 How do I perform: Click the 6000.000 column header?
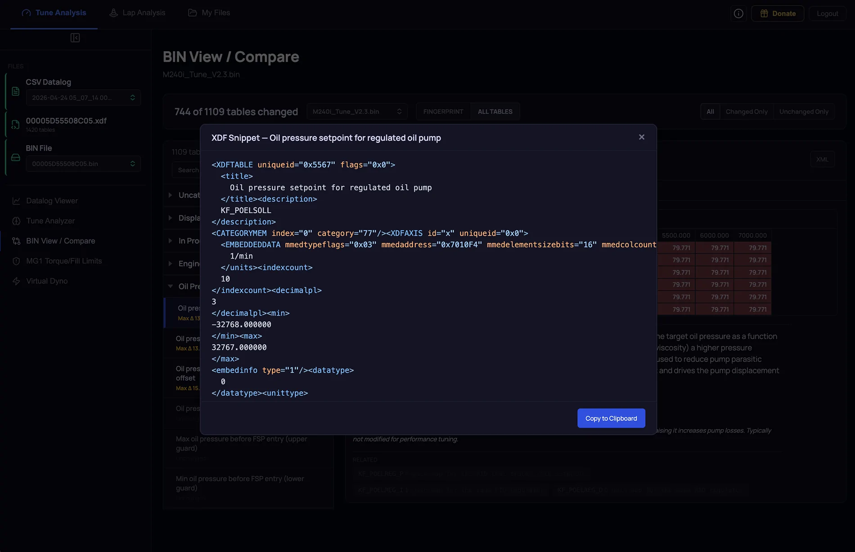[714, 235]
